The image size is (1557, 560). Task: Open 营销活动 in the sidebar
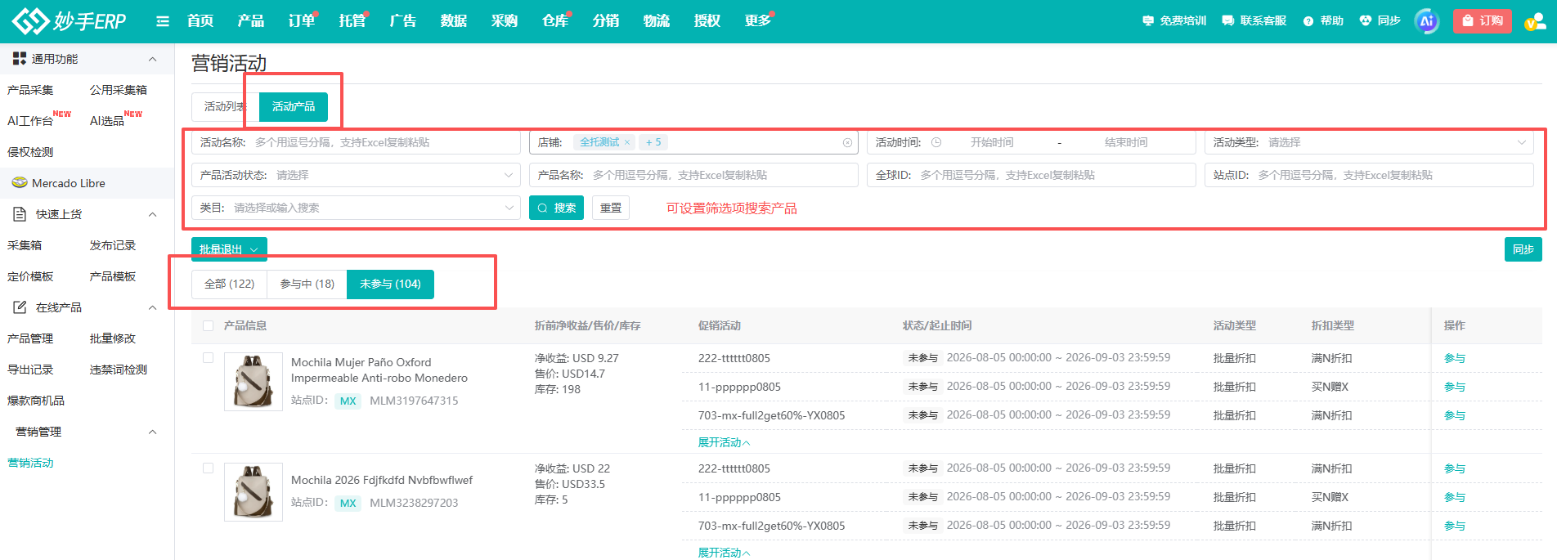pyautogui.click(x=30, y=463)
